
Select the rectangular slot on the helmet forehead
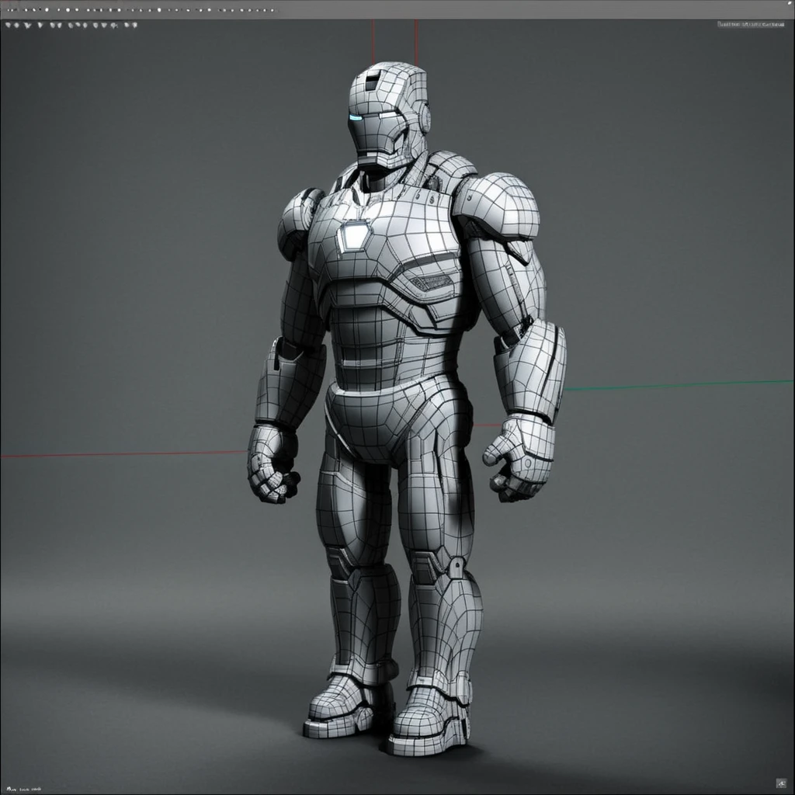[372, 80]
